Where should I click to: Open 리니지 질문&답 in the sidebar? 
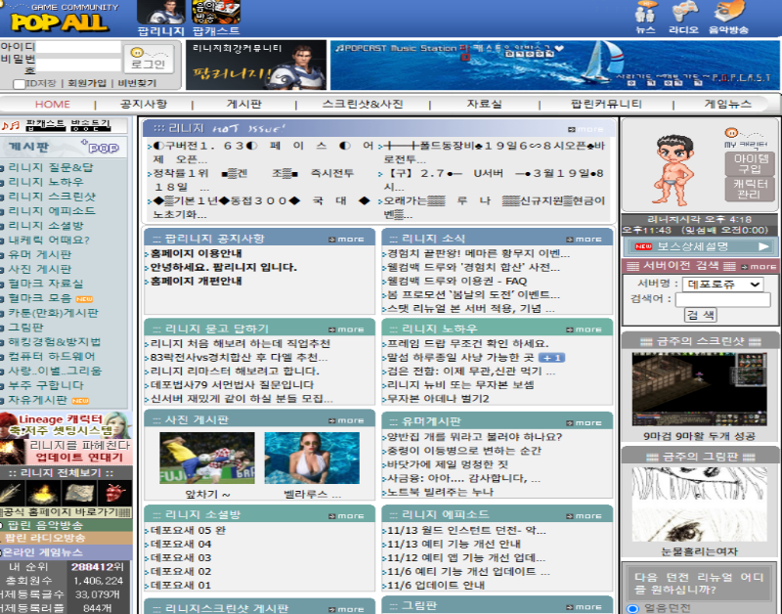[x=51, y=167]
